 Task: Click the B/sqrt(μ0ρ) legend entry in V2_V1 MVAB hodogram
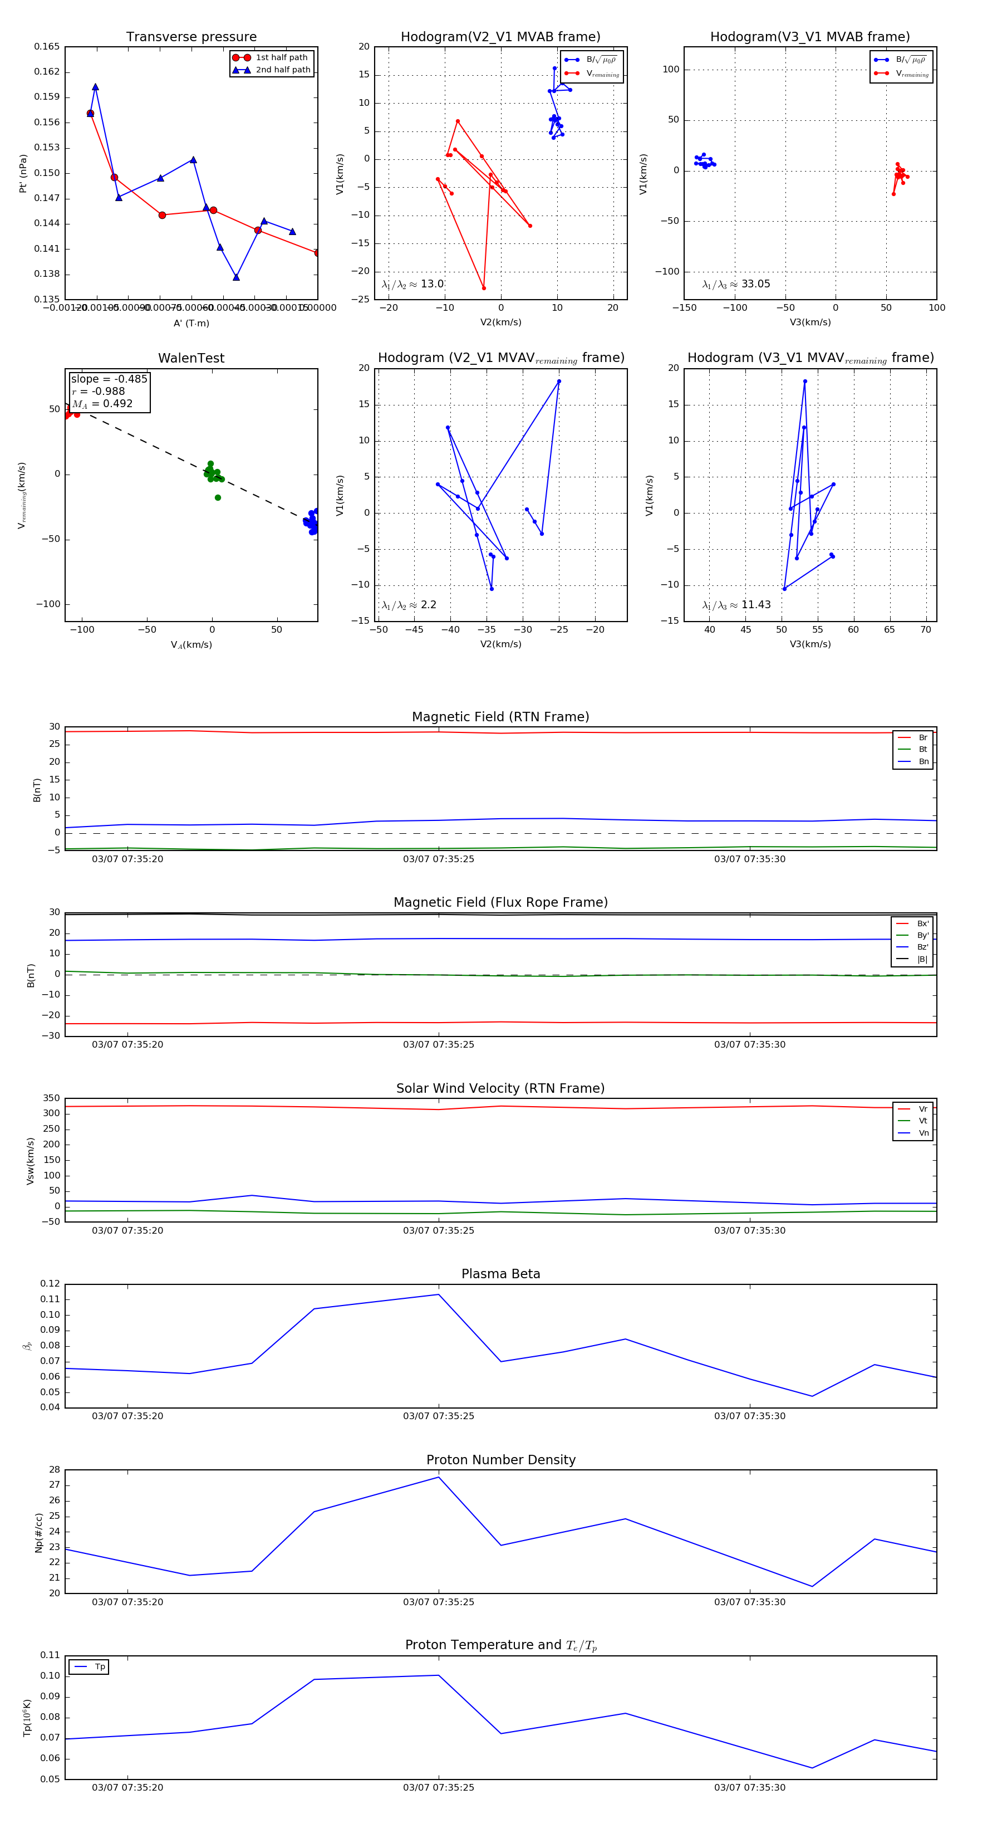(x=591, y=60)
